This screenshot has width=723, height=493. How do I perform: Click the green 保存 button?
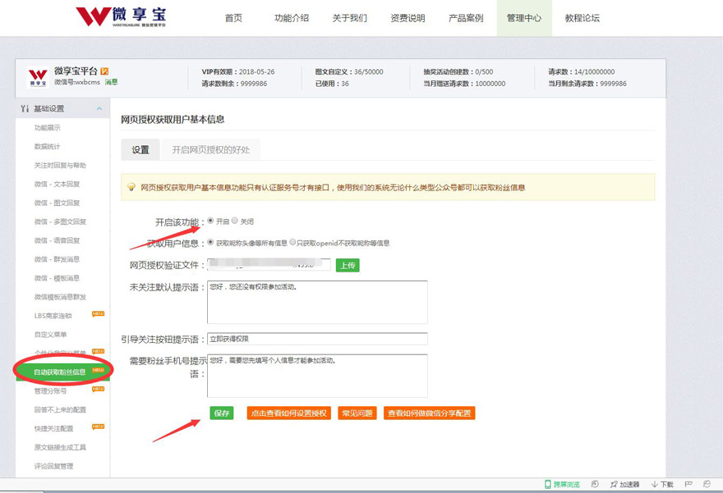click(x=221, y=413)
